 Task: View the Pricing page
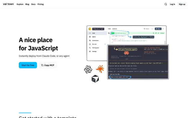tap(40, 4)
